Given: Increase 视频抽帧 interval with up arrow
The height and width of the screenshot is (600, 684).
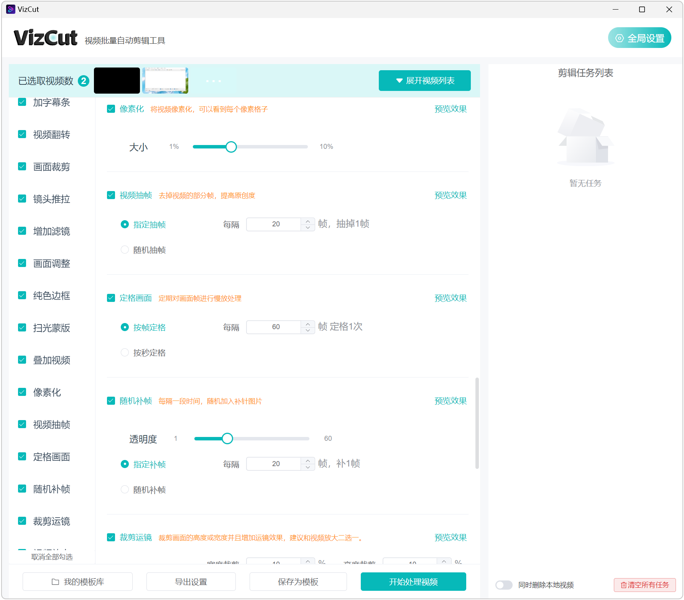Looking at the screenshot, I should pos(308,221).
